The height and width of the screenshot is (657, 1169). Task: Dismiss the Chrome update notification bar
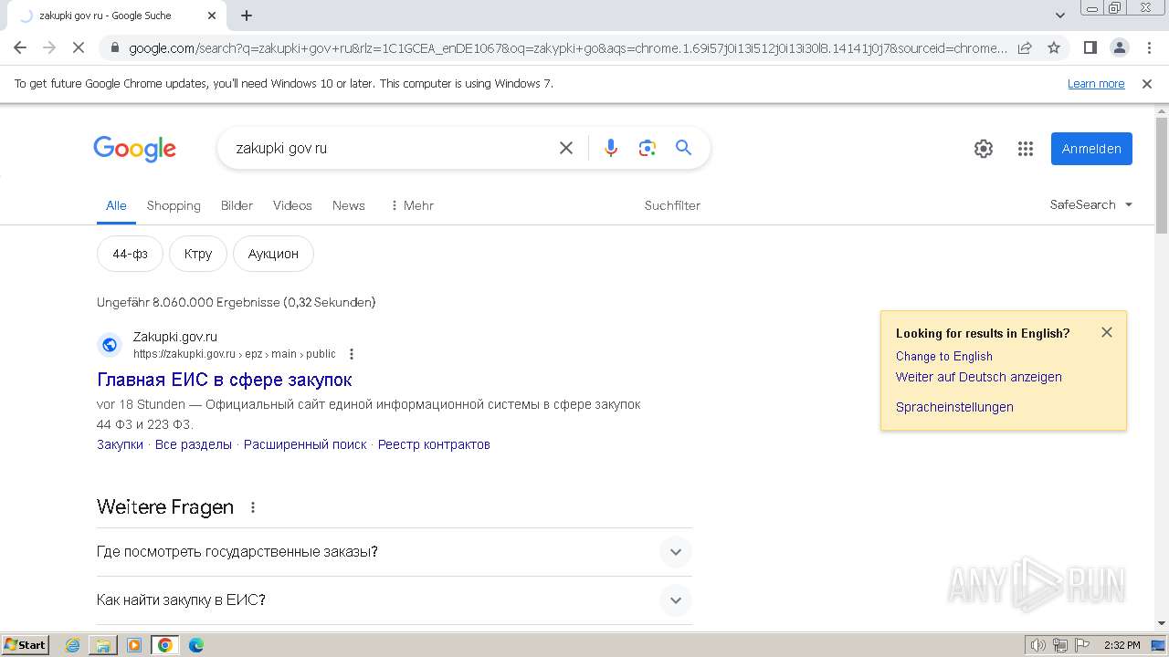coord(1147,84)
